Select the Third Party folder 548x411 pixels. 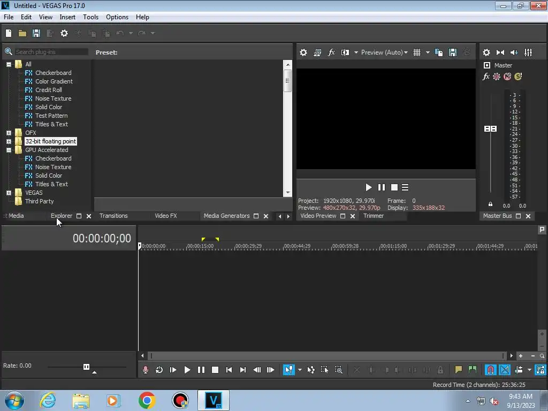(39, 201)
